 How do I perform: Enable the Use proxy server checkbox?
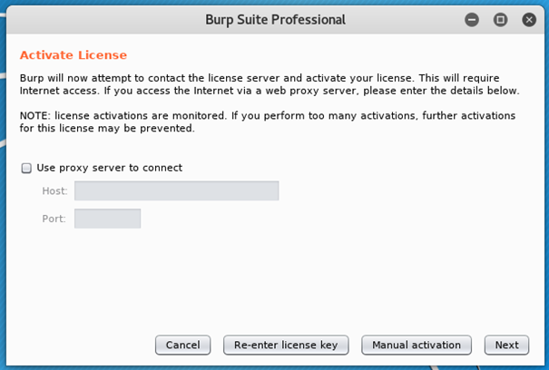pyautogui.click(x=26, y=168)
